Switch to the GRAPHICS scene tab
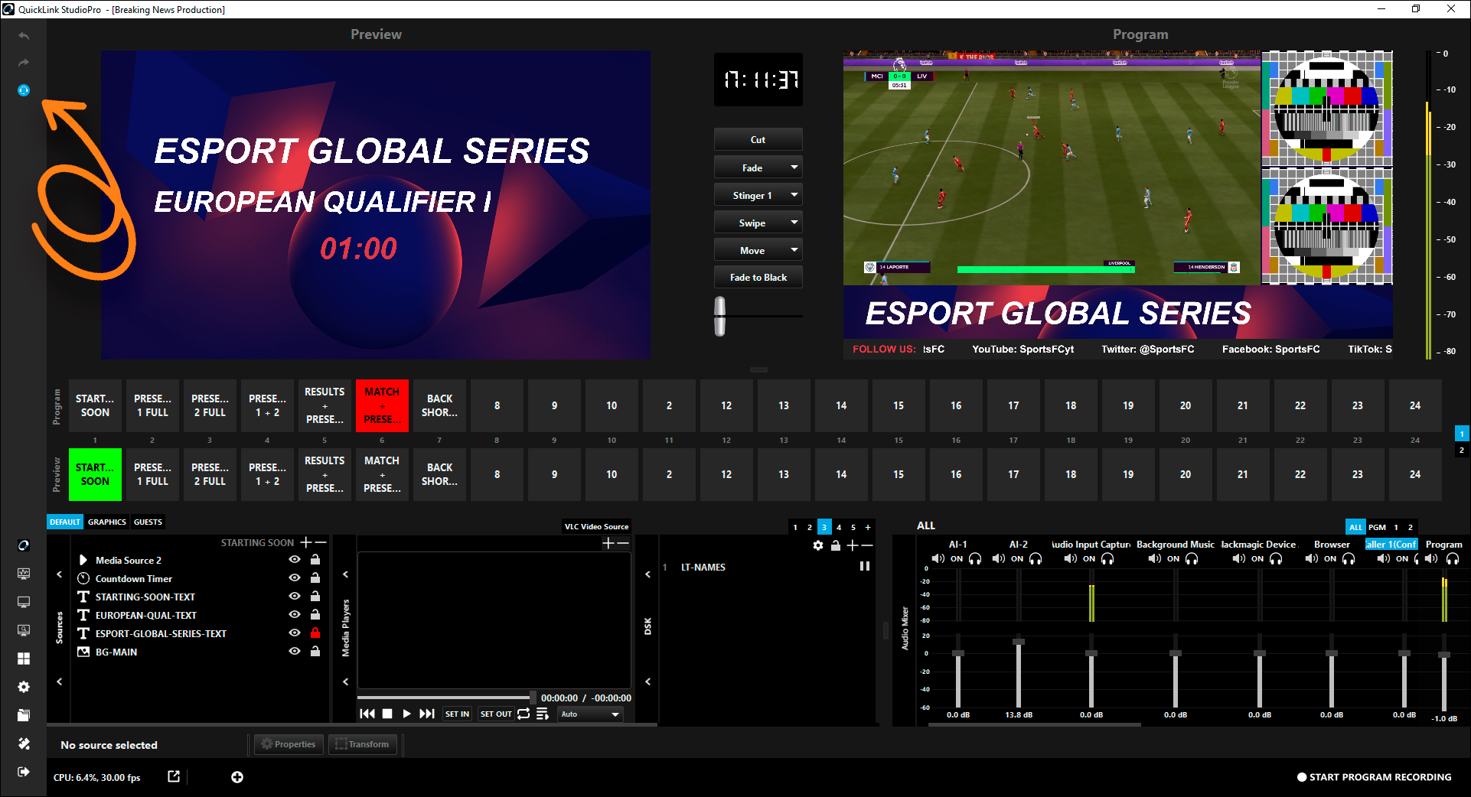Viewport: 1471px width, 797px height. 107,522
